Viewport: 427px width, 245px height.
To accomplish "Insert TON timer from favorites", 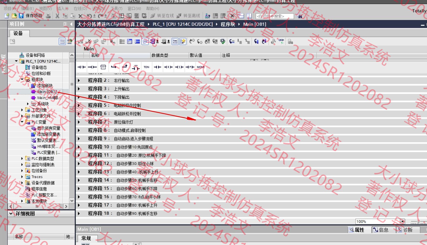I will point(147,67).
